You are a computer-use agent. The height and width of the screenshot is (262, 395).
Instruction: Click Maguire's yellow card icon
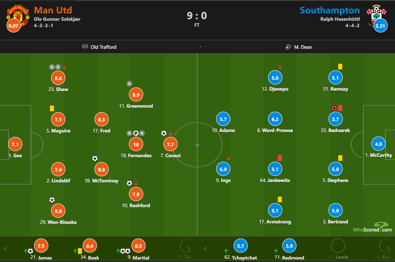[52, 108]
